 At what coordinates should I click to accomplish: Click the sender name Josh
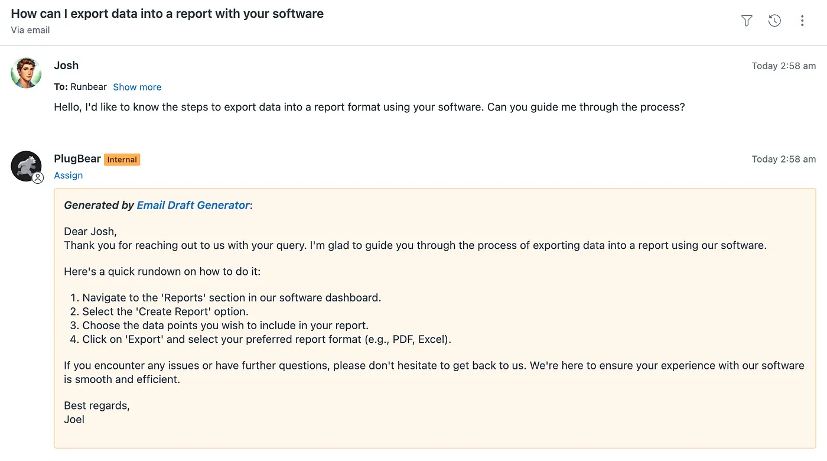tap(66, 66)
